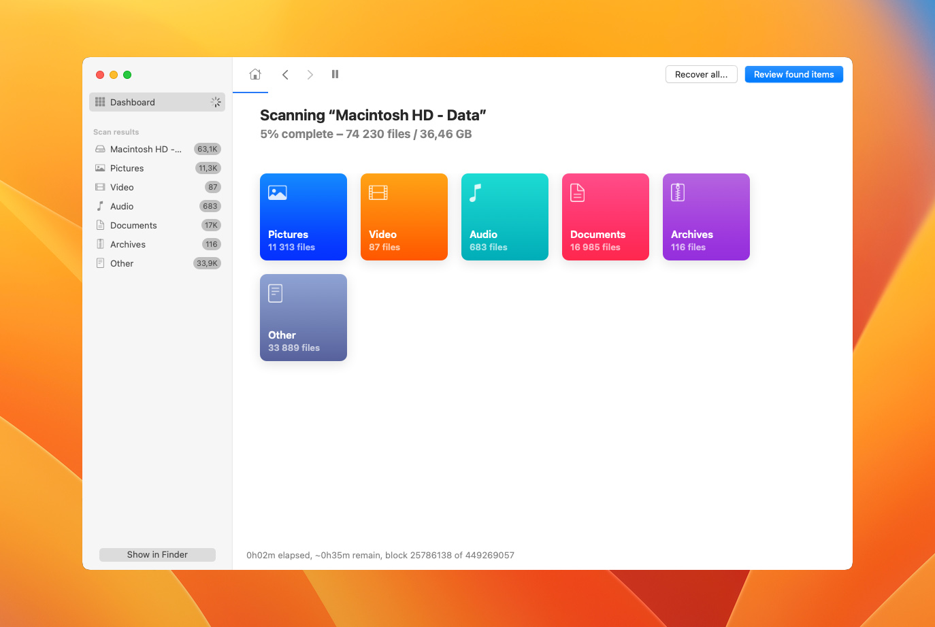The image size is (935, 627).
Task: Select Pictures in the sidebar list
Action: [127, 168]
